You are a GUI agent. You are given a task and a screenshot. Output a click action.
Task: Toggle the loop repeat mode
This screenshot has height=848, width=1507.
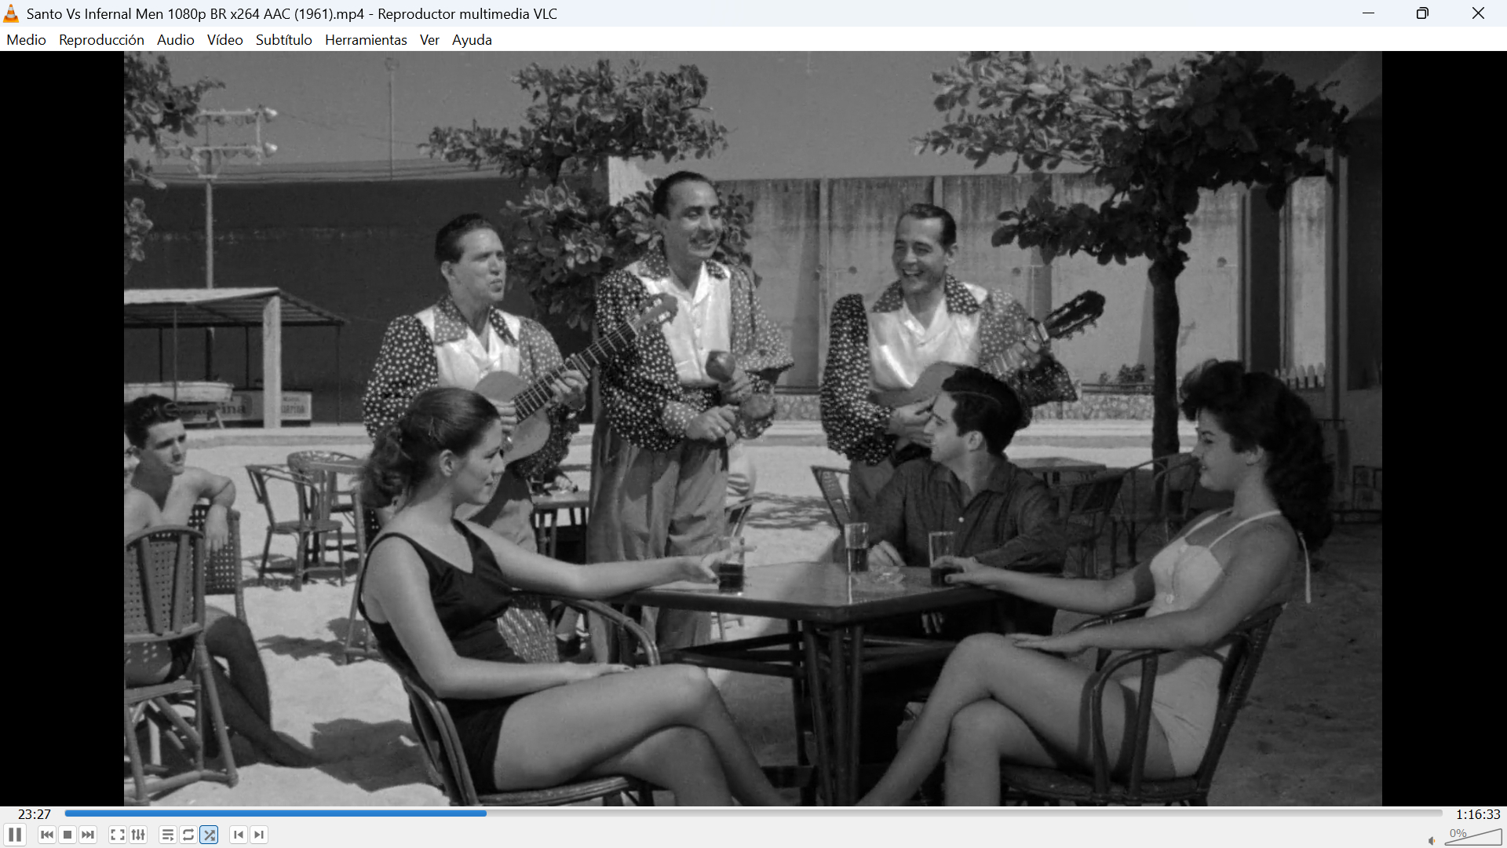point(188,835)
